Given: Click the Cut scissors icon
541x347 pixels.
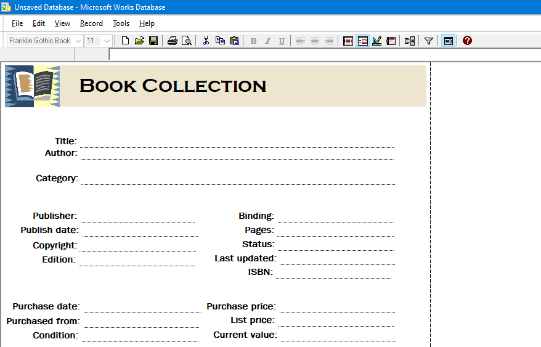Looking at the screenshot, I should tap(206, 41).
